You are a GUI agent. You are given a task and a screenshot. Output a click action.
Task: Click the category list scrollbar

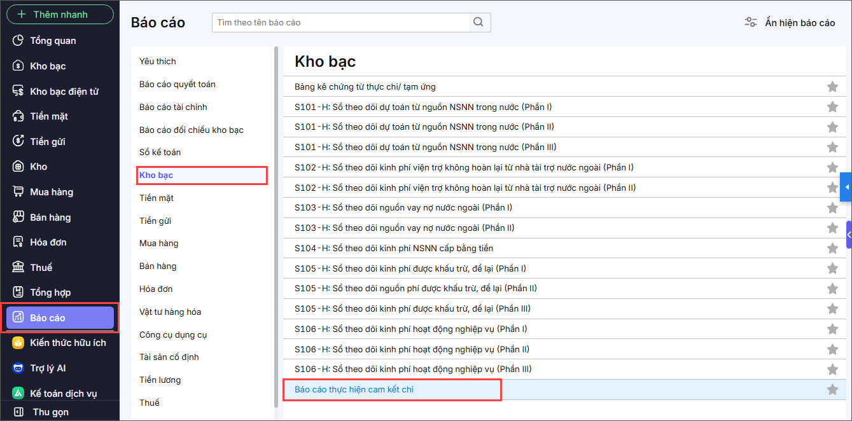click(x=276, y=223)
